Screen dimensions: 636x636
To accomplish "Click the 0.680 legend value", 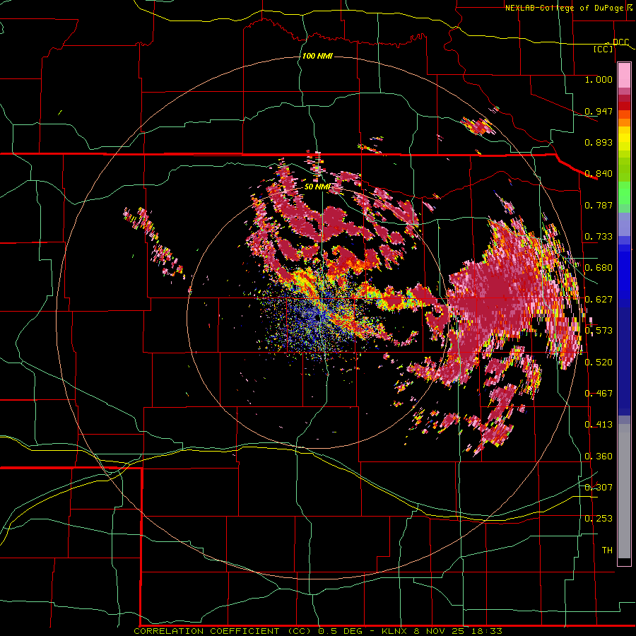I will [x=599, y=268].
